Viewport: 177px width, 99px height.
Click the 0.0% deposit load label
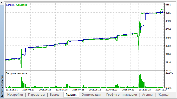[168, 88]
